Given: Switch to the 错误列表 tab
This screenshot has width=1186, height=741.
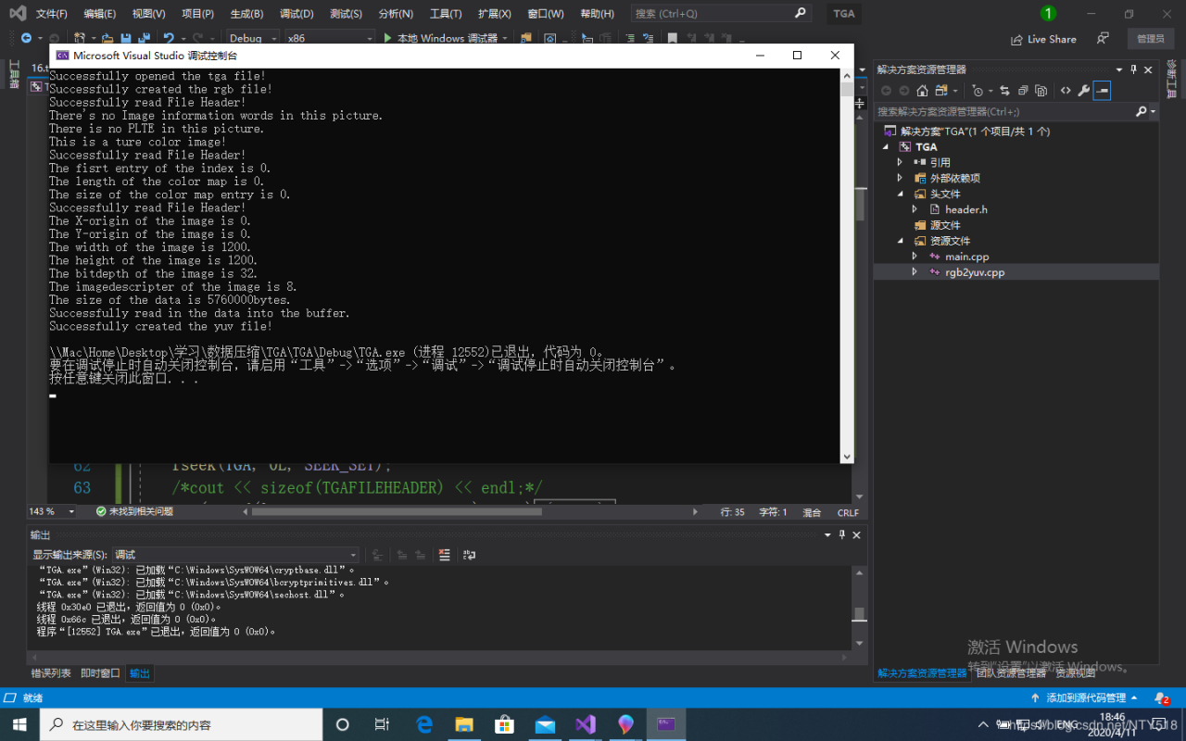Looking at the screenshot, I should coord(51,673).
